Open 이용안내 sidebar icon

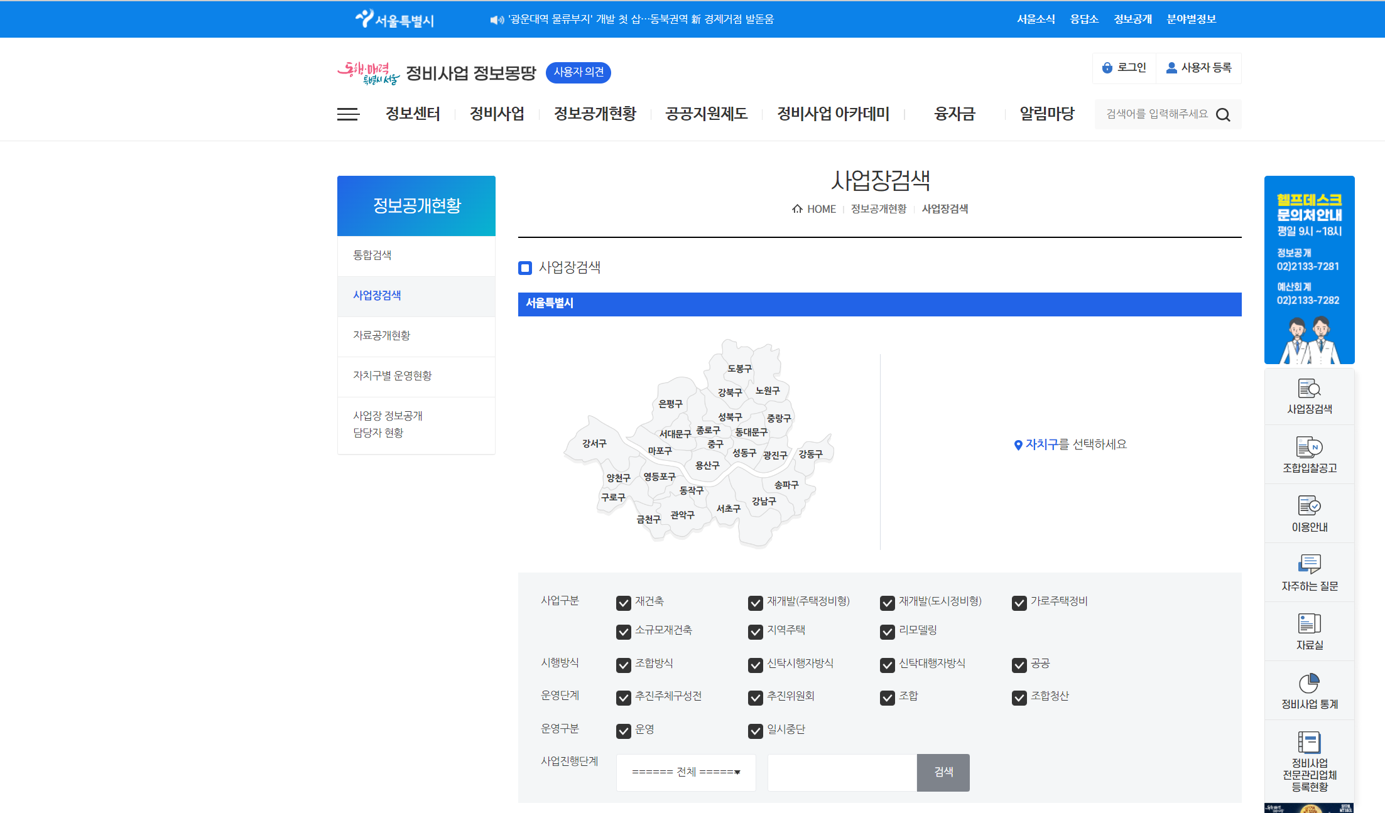pyautogui.click(x=1309, y=506)
